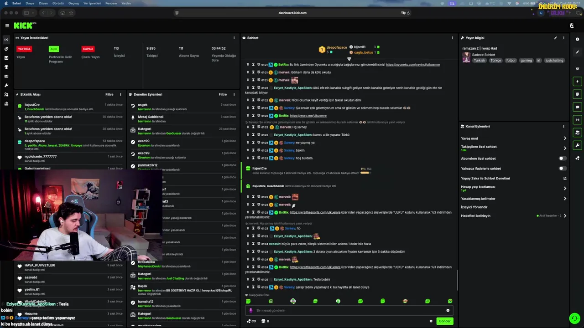Toggle Abonelere özel sohbet switch

point(563,159)
